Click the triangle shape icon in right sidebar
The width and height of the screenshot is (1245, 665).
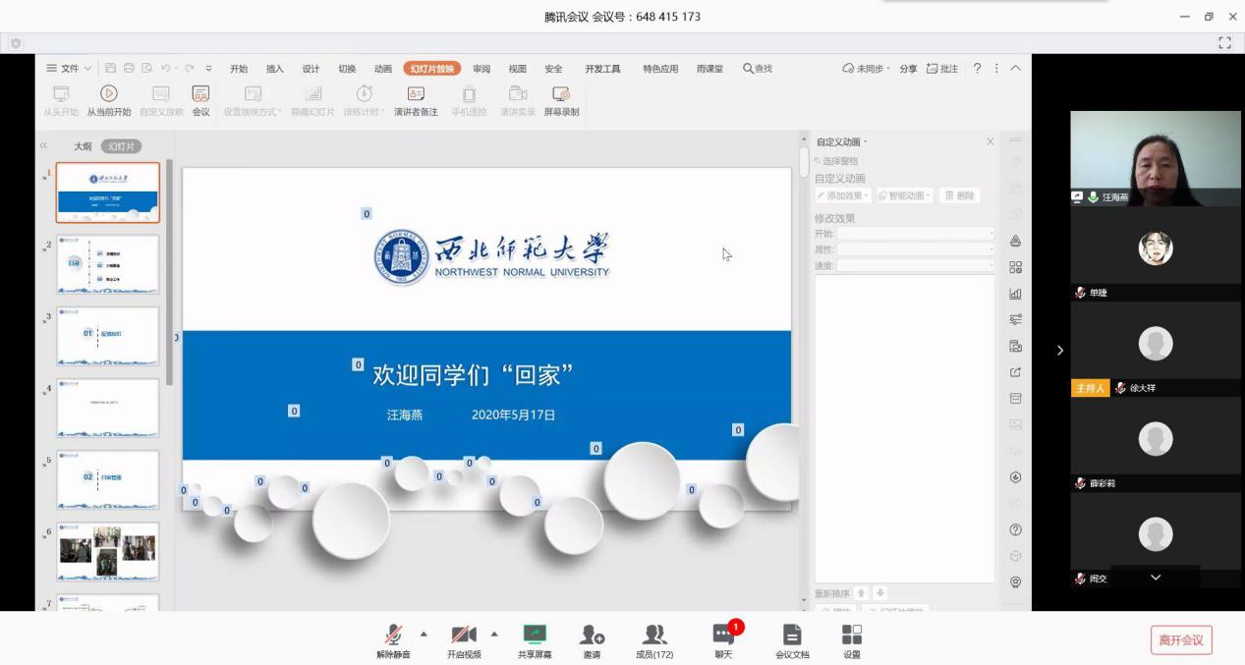(x=1015, y=241)
